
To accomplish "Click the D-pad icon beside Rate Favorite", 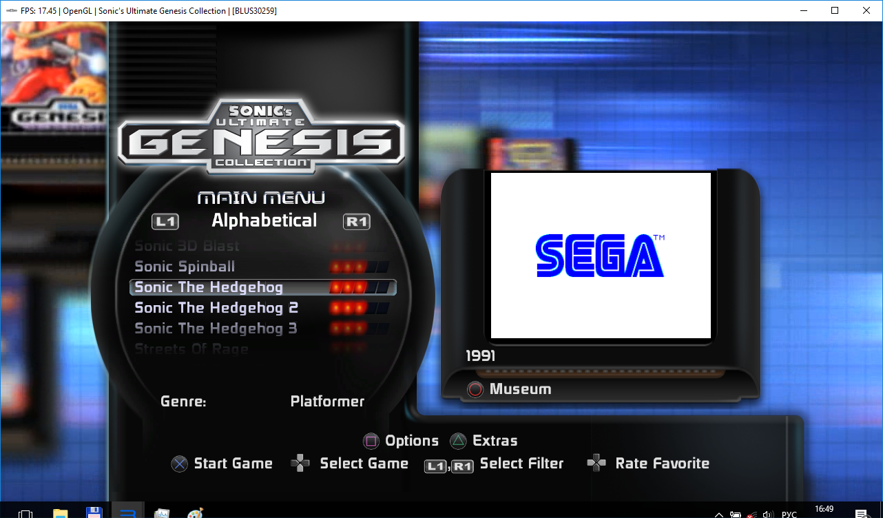I will tap(596, 464).
